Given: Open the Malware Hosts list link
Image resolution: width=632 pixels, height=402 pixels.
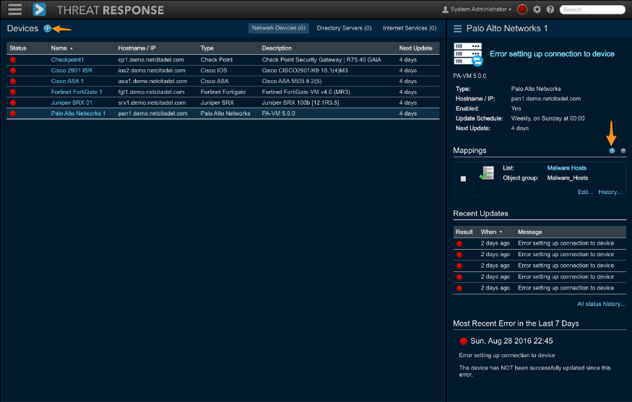Looking at the screenshot, I should pos(566,168).
